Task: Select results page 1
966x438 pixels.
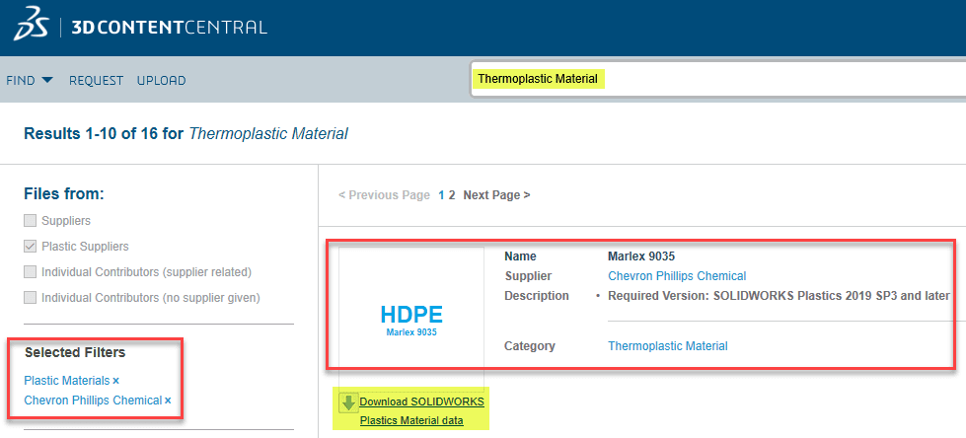Action: click(x=441, y=195)
